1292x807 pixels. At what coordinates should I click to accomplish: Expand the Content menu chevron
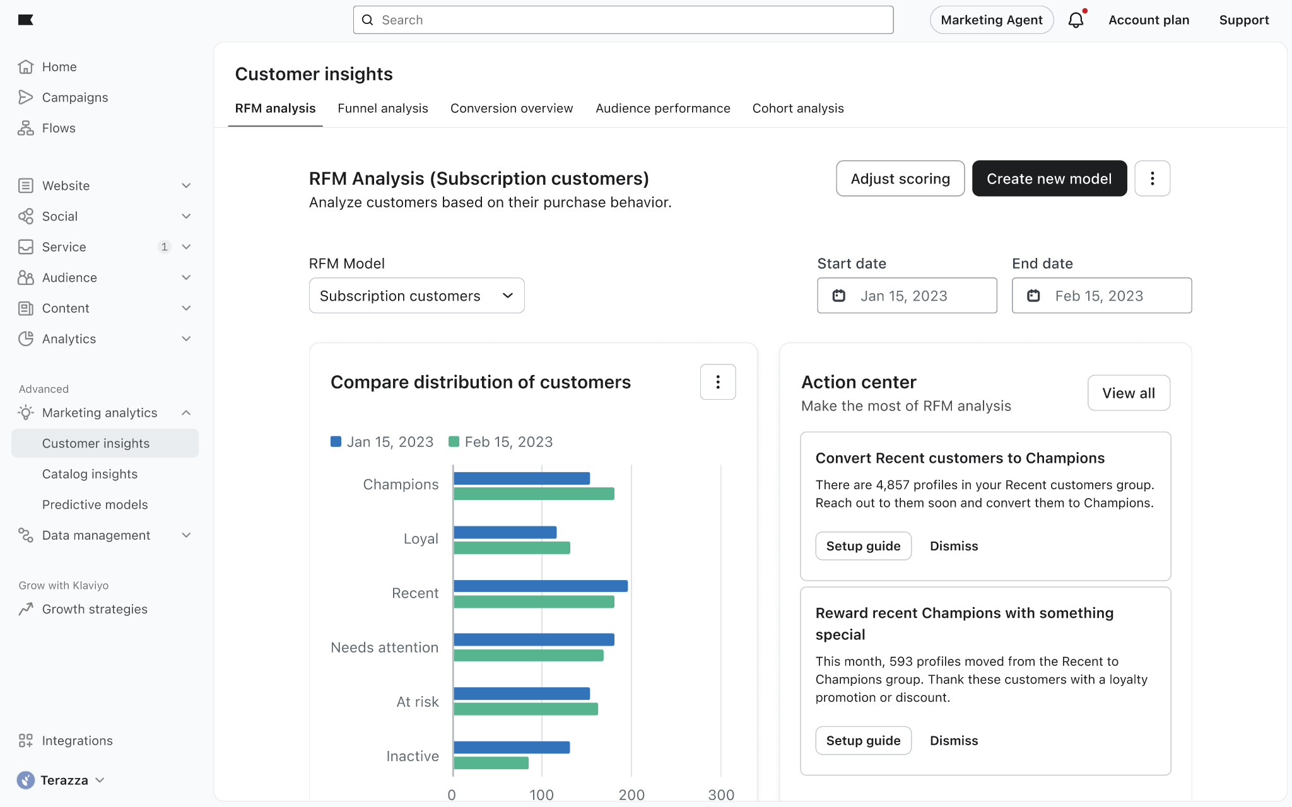(186, 308)
